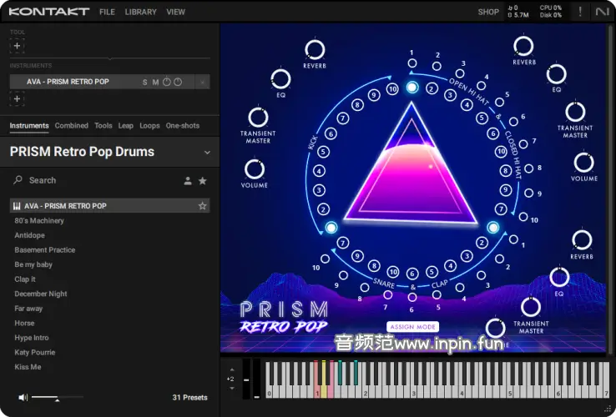
Task: Click the preview volume speaker icon
Action: point(23,397)
